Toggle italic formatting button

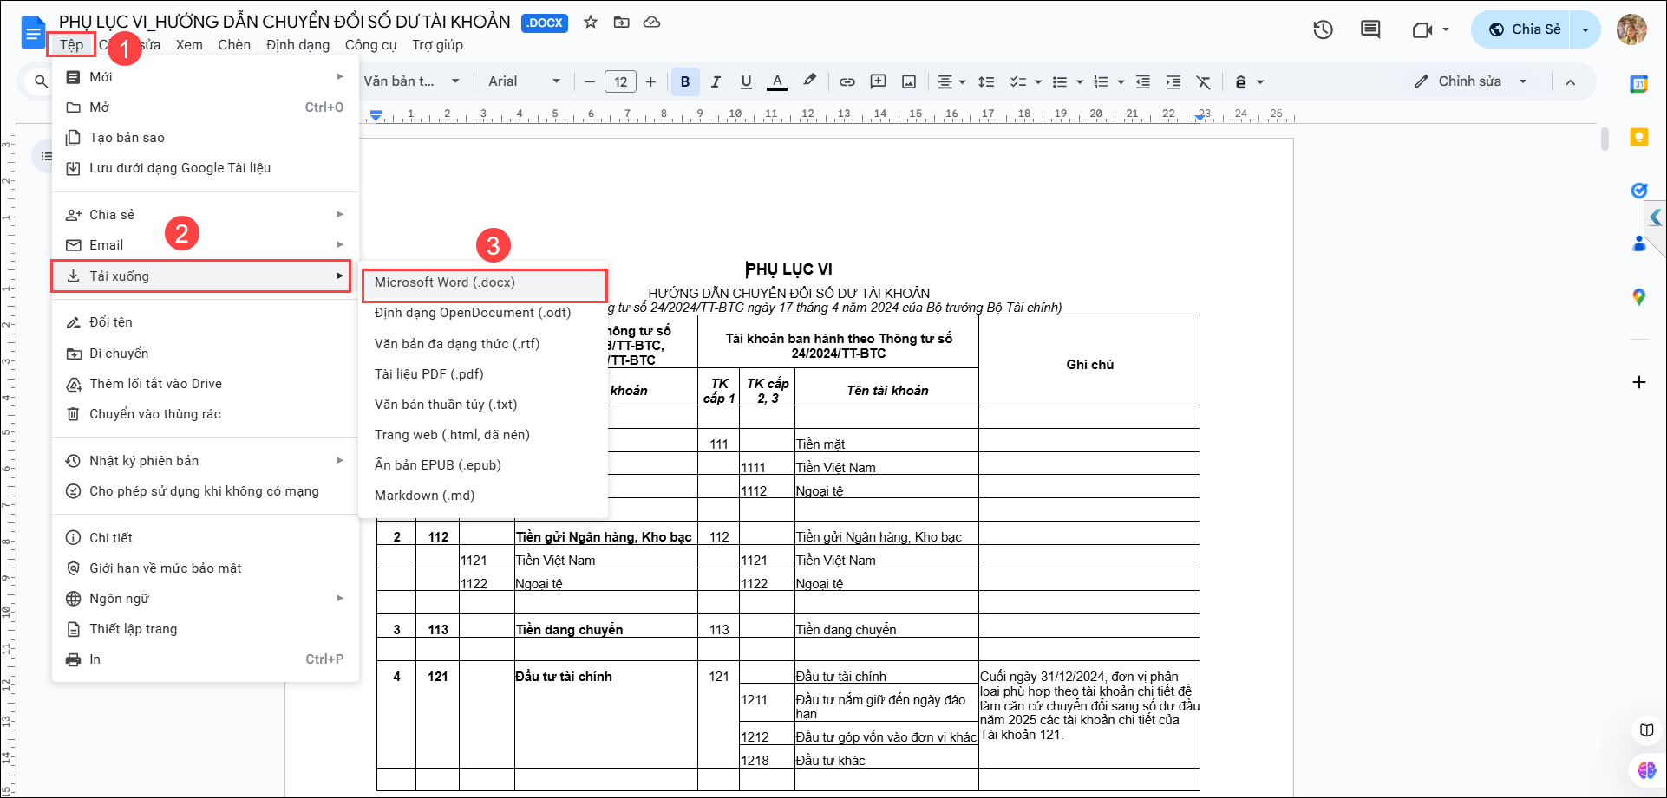coord(716,81)
